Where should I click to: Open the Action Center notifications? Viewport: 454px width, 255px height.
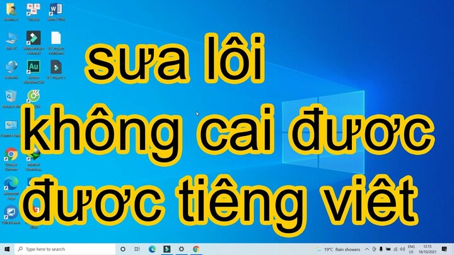point(446,249)
